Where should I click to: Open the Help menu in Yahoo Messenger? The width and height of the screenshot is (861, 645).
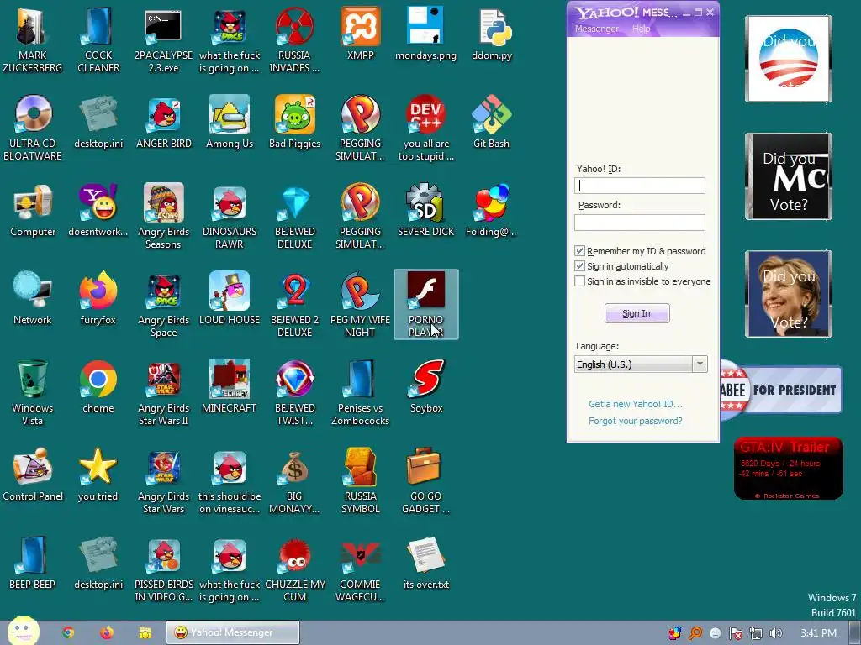tap(641, 29)
